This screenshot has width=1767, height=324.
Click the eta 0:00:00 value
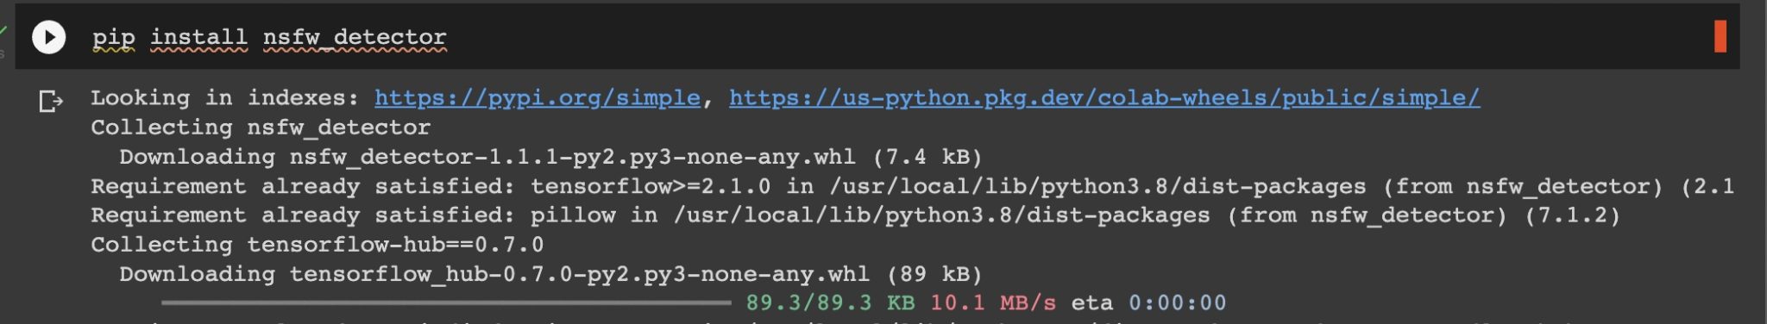(x=1177, y=302)
